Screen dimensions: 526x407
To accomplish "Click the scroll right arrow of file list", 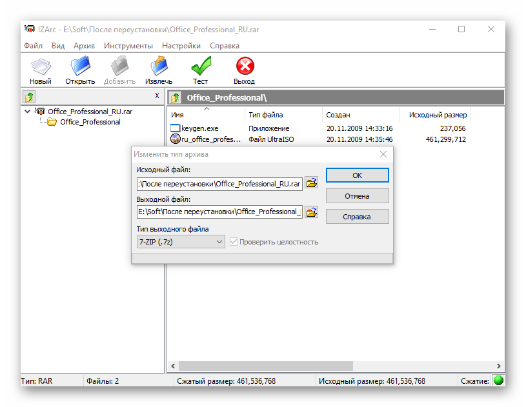I will (x=498, y=366).
